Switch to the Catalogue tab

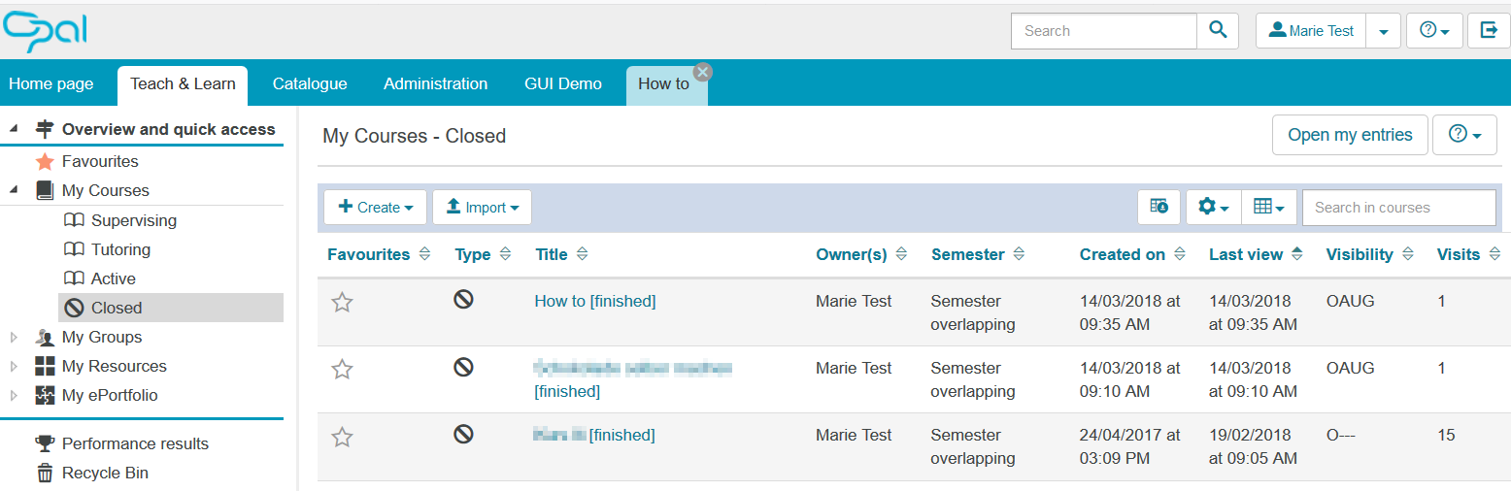pyautogui.click(x=310, y=83)
